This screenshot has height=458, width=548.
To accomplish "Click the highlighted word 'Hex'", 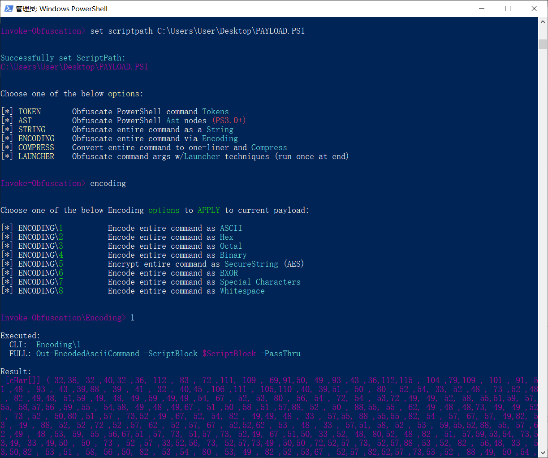I will click(227, 237).
